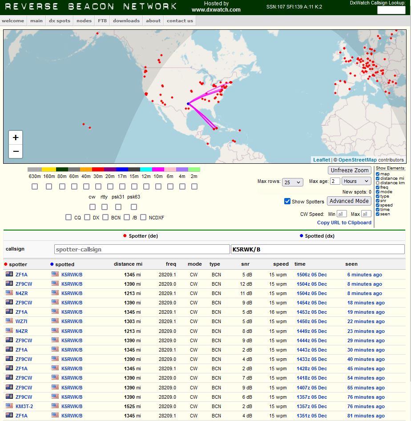This screenshot has width=411, height=421.
Task: Enable the 2m band checkbox
Action: [x=194, y=186]
